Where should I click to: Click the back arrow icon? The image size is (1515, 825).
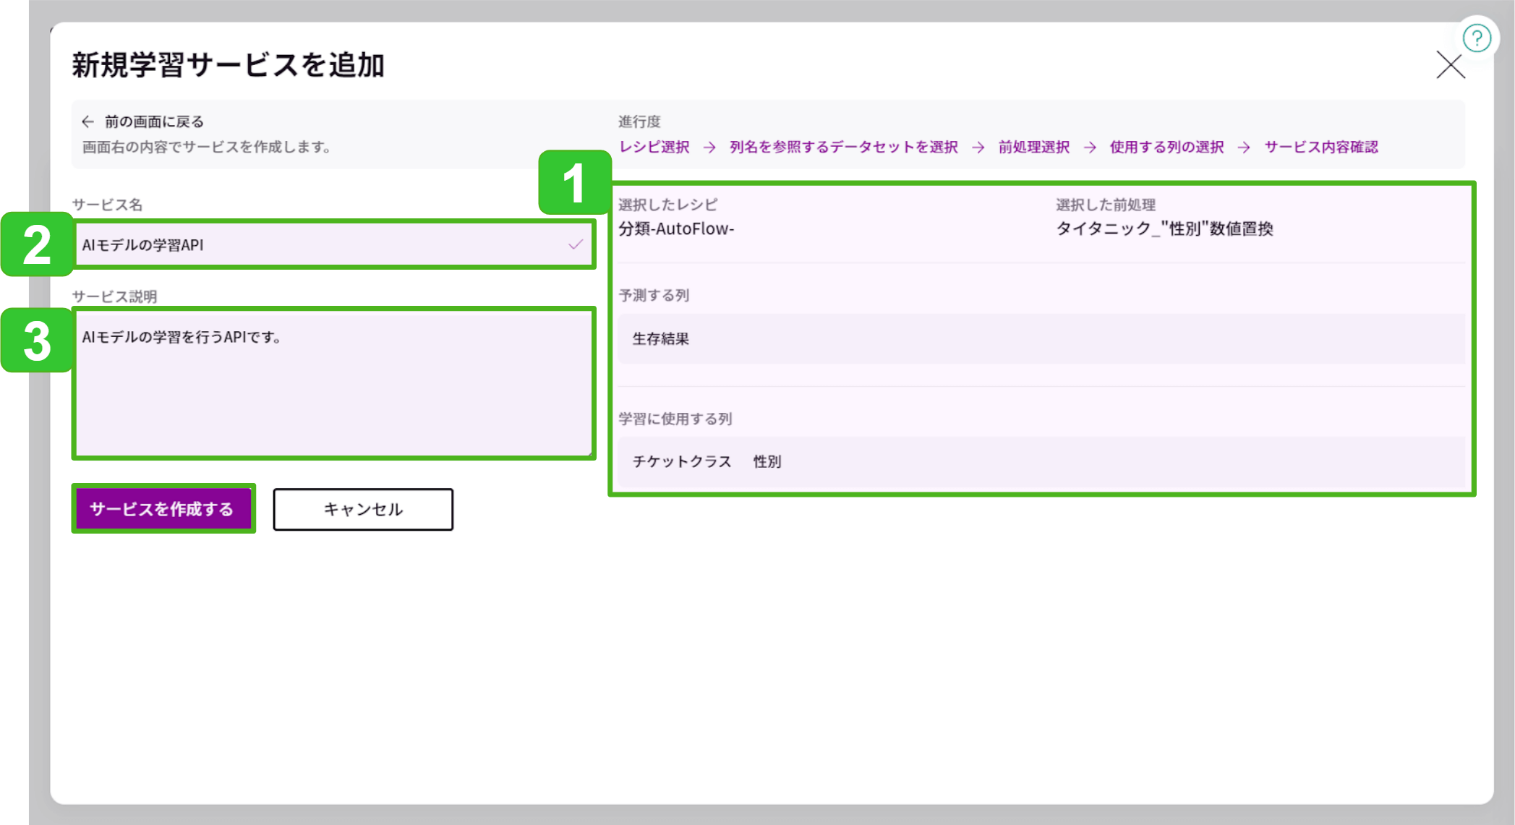[x=88, y=120]
